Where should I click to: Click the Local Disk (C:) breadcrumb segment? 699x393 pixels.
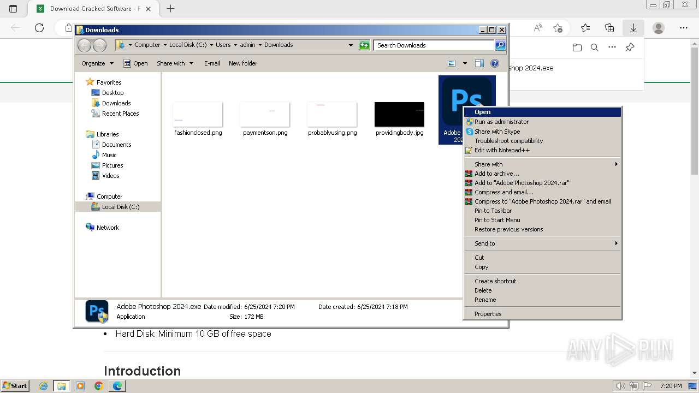pyautogui.click(x=188, y=45)
